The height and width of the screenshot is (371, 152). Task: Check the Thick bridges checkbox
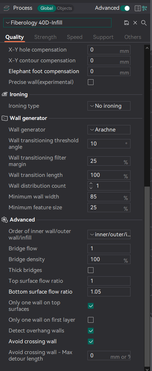pyautogui.click(x=91, y=270)
